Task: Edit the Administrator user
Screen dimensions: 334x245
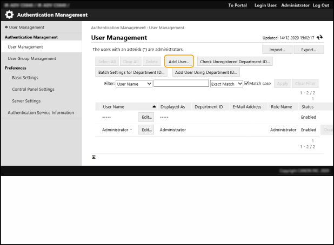Action: coord(146,130)
